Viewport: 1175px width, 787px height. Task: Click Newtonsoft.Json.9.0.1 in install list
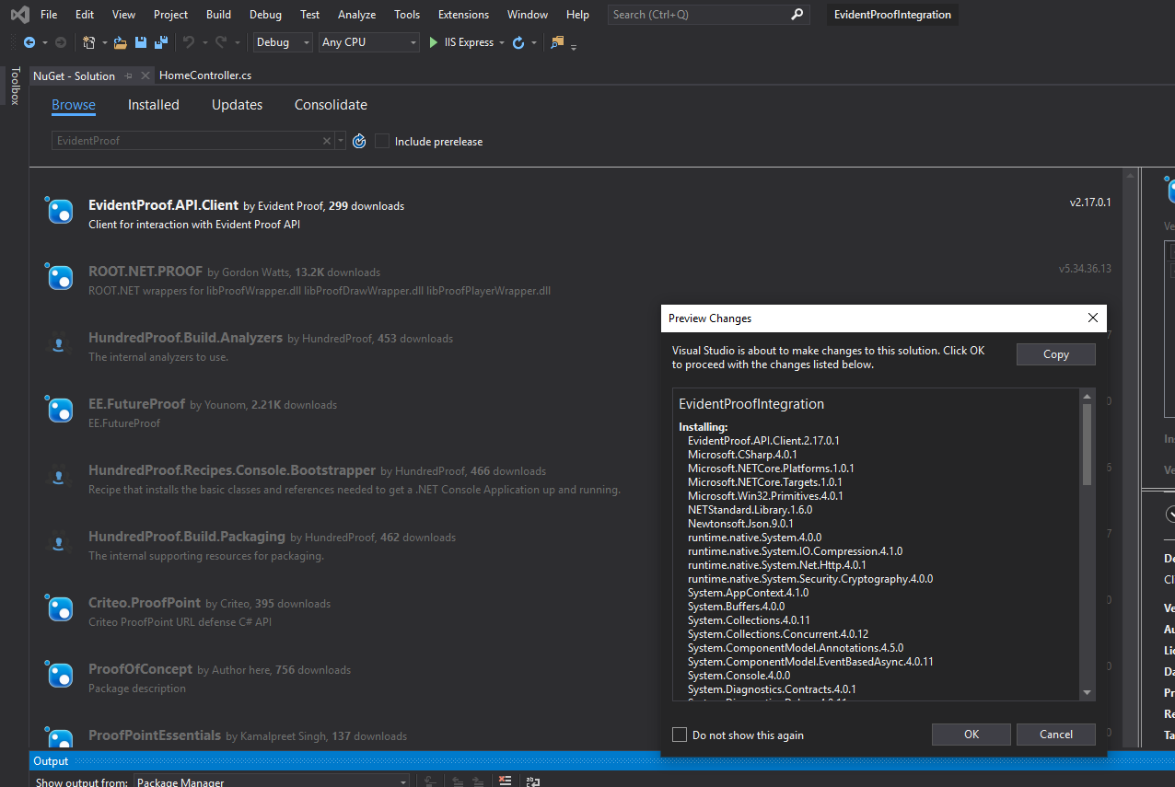tap(740, 523)
